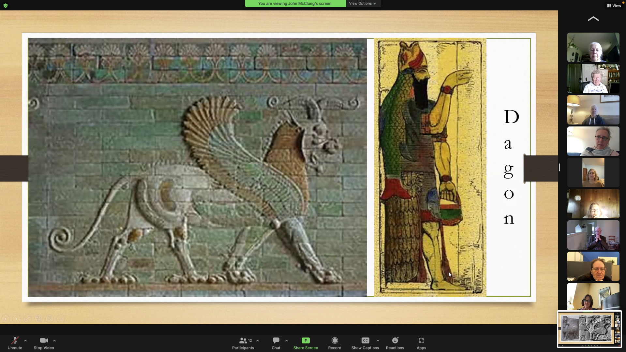626x352 pixels.
Task: Click the gallery panel resize handle
Action: [x=559, y=167]
